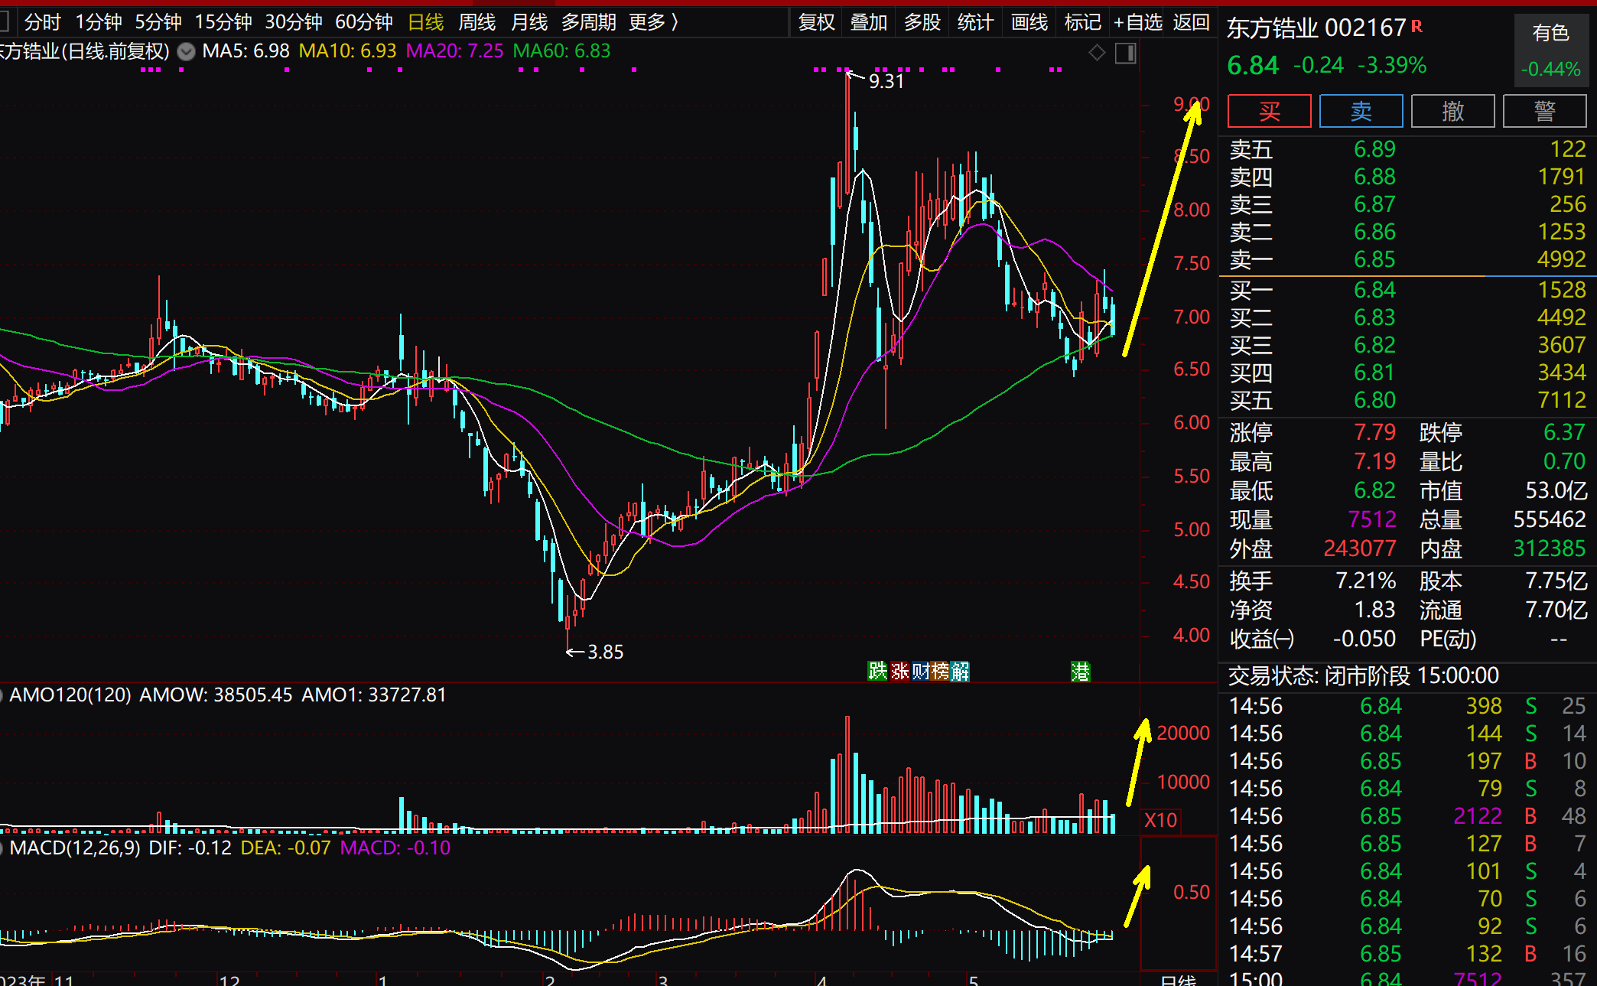Open the 统计 statistics tool
1597x986 pixels.
(x=975, y=22)
